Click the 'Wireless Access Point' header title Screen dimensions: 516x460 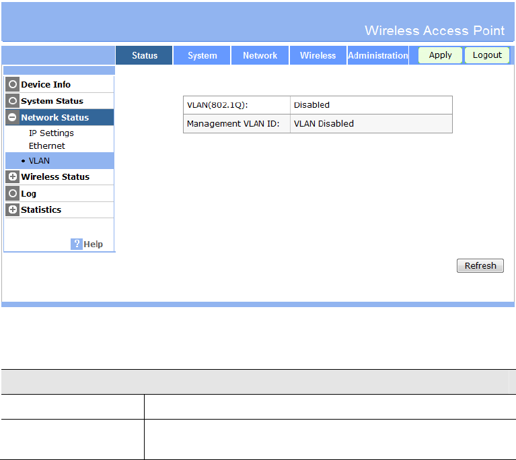click(x=435, y=31)
